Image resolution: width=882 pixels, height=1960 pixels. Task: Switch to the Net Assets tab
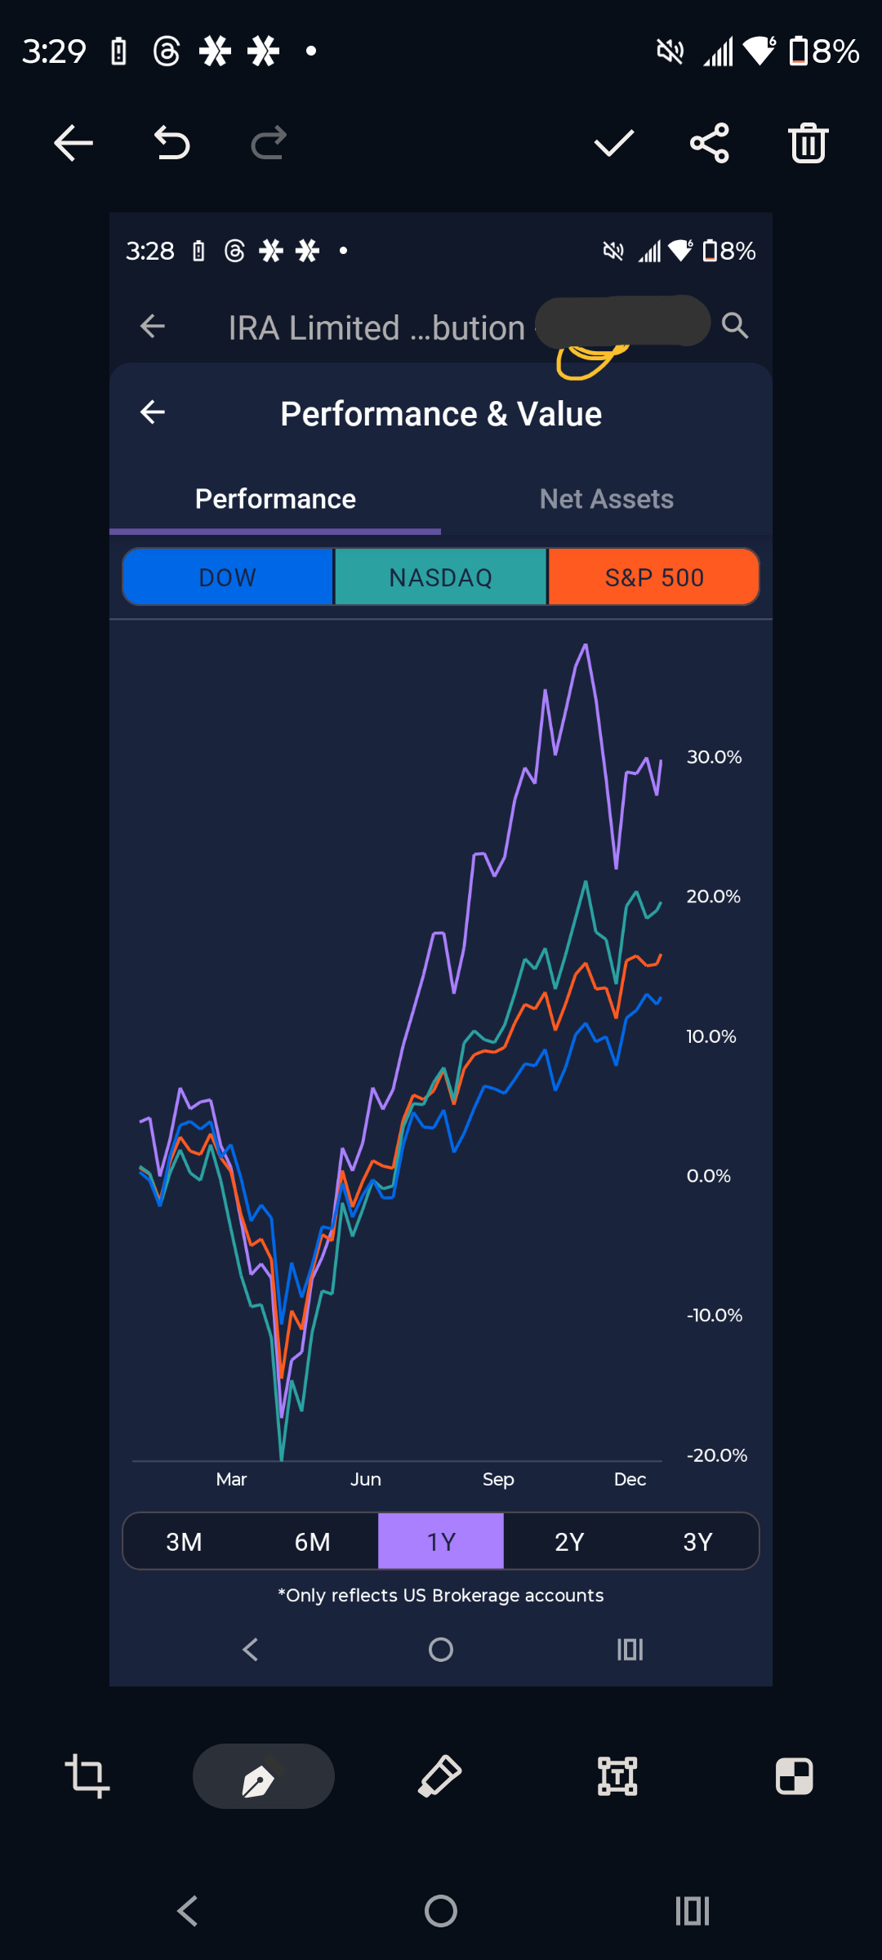607,499
